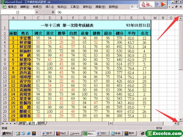183x137 pixels.
Task: Go to last sheet with tab navigation arrow
Action: [15, 123]
